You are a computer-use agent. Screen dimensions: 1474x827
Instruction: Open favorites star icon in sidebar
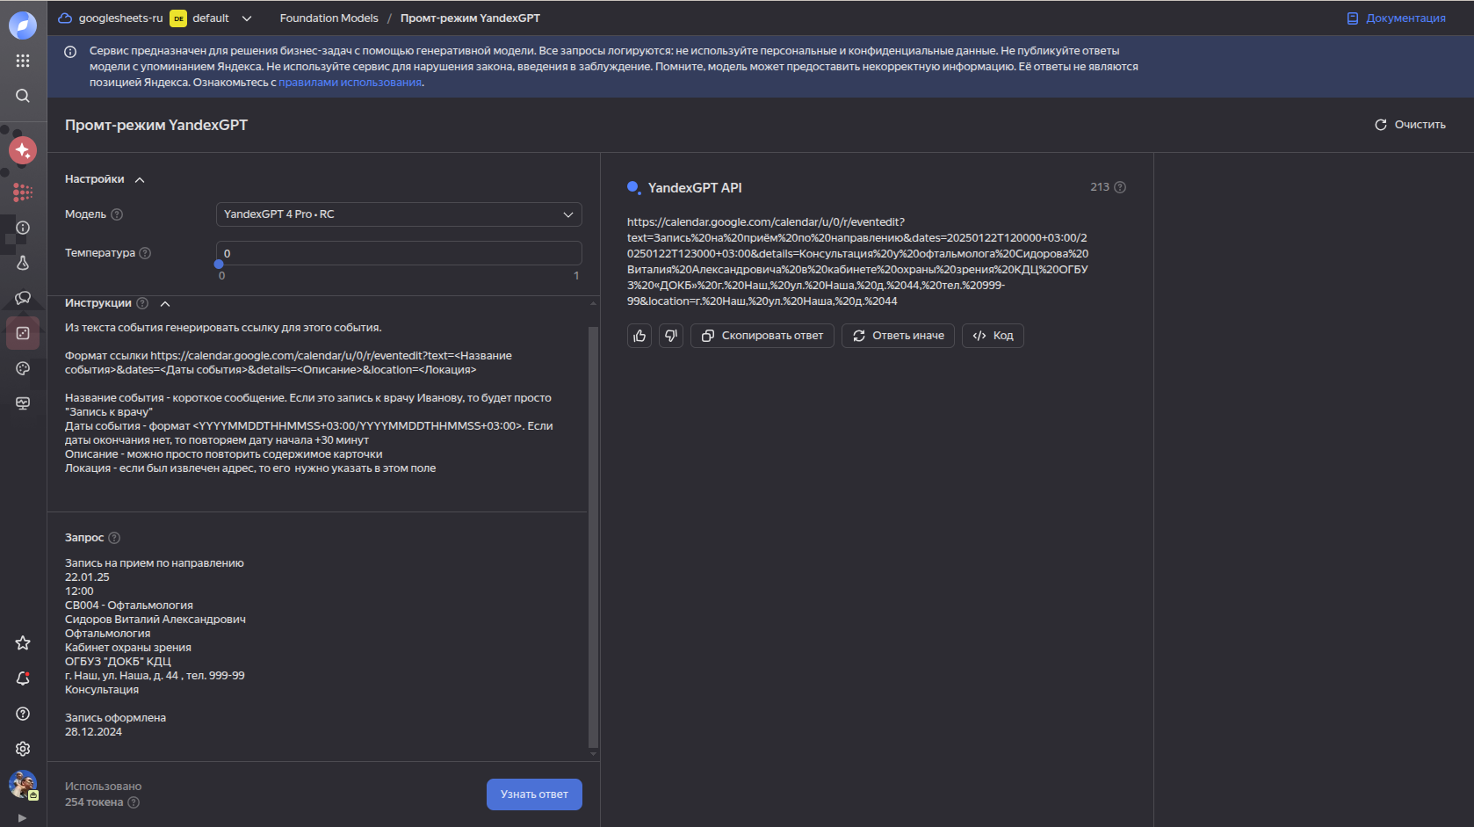[x=23, y=643]
